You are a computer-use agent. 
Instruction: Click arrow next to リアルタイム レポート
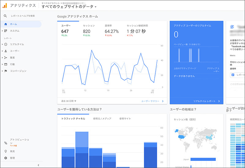(219, 101)
